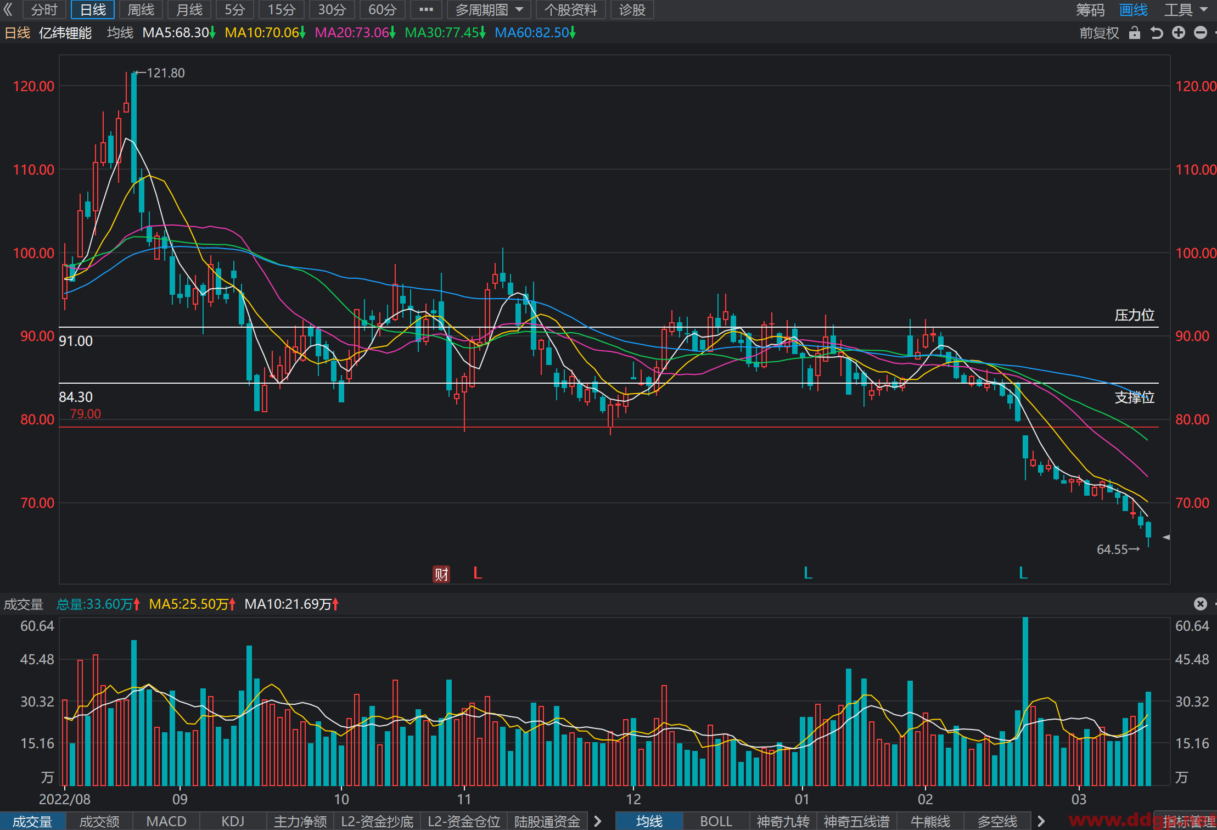This screenshot has height=830, width=1217.
Task: Toggle the 筹码 chip distribution panel
Action: click(x=1090, y=10)
